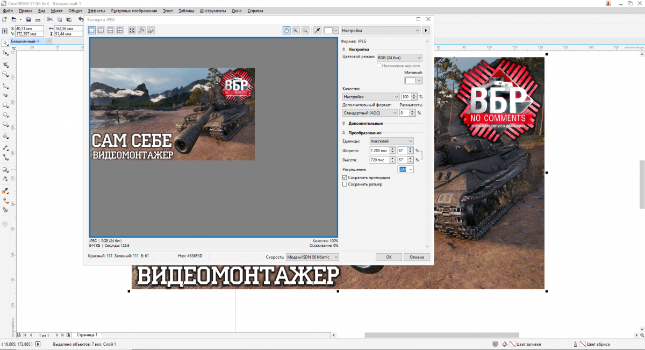Select the eyedropper tool in export dialog

point(317,31)
